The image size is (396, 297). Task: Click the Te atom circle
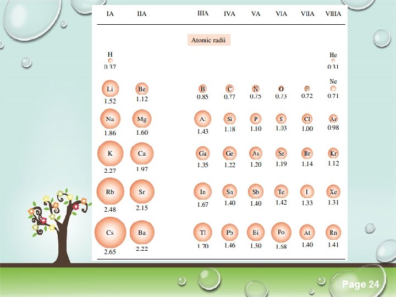pyautogui.click(x=281, y=191)
